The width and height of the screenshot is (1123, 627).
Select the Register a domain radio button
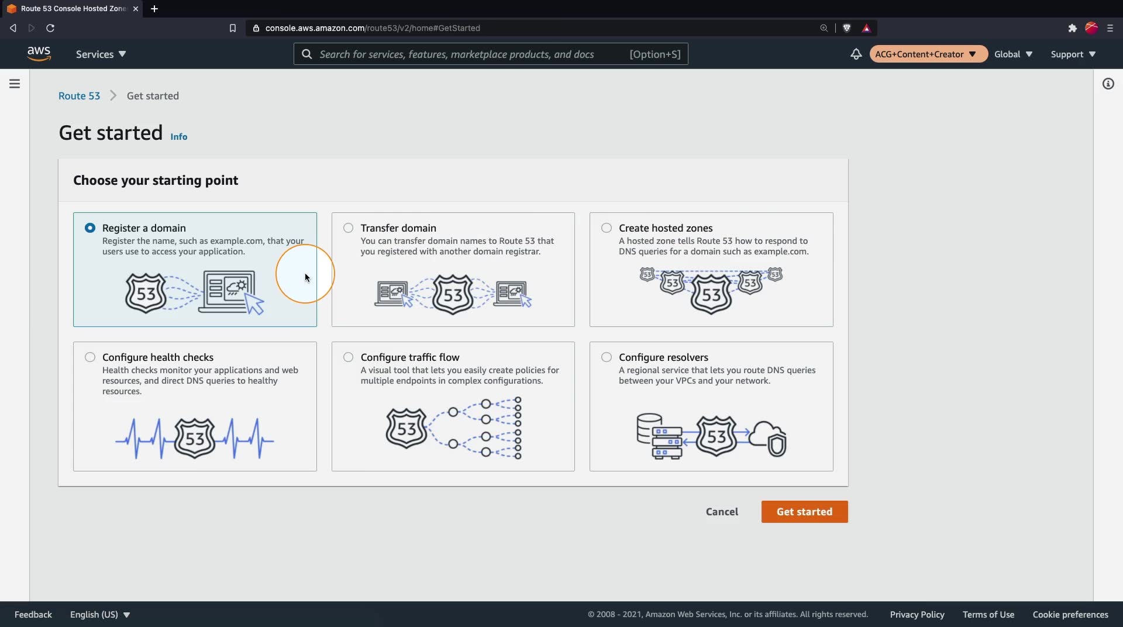[x=90, y=228]
